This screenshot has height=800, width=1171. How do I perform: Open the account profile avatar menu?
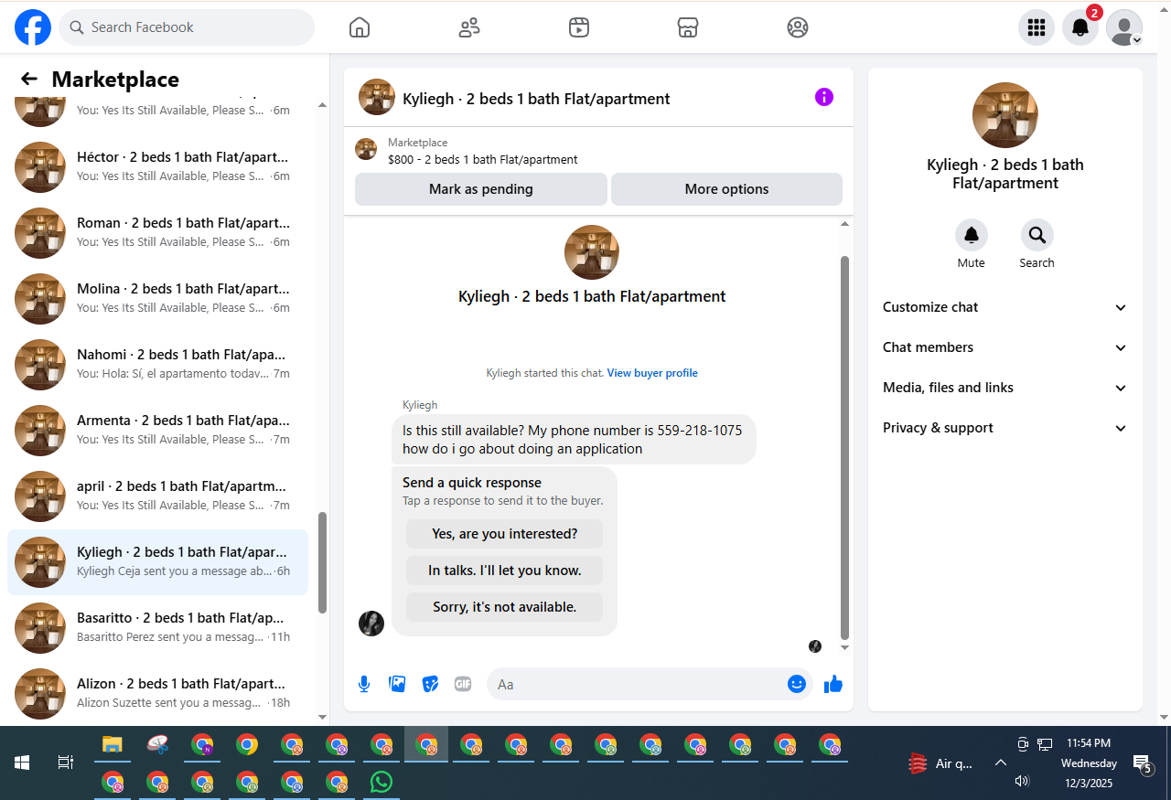(x=1124, y=27)
